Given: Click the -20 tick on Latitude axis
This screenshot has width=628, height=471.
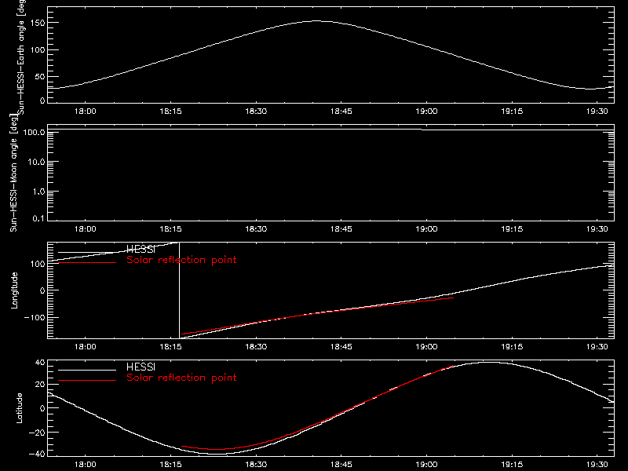Looking at the screenshot, I should click(x=37, y=433).
